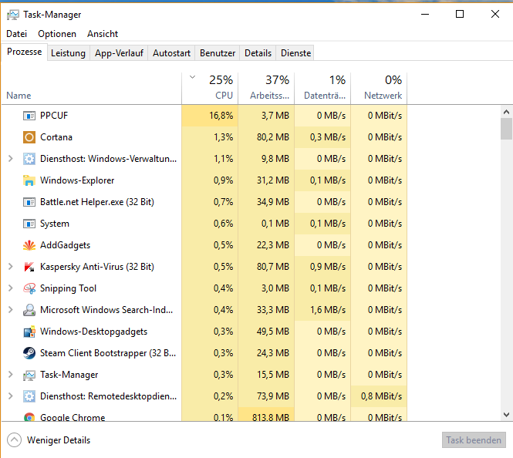Select the Google Chrome process name
This screenshot has height=458, width=513.
point(73,417)
